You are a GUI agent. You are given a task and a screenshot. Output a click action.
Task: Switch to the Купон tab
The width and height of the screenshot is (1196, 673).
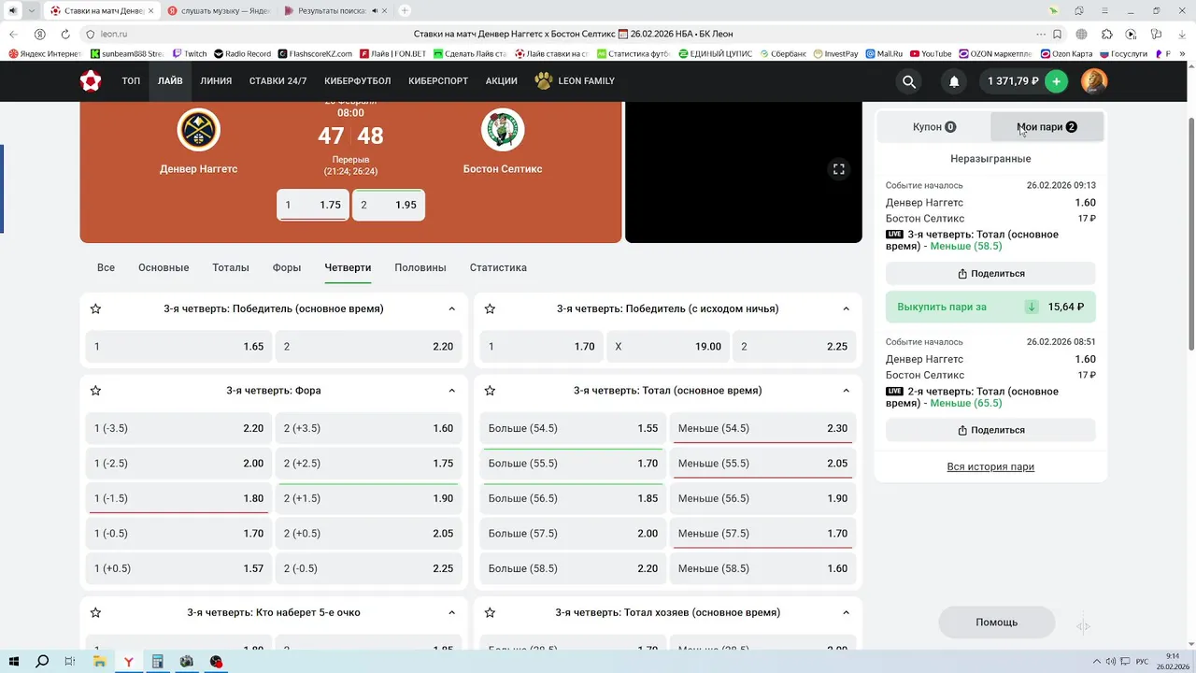click(x=934, y=127)
